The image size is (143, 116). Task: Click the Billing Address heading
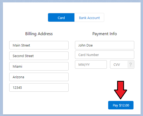(x=39, y=34)
